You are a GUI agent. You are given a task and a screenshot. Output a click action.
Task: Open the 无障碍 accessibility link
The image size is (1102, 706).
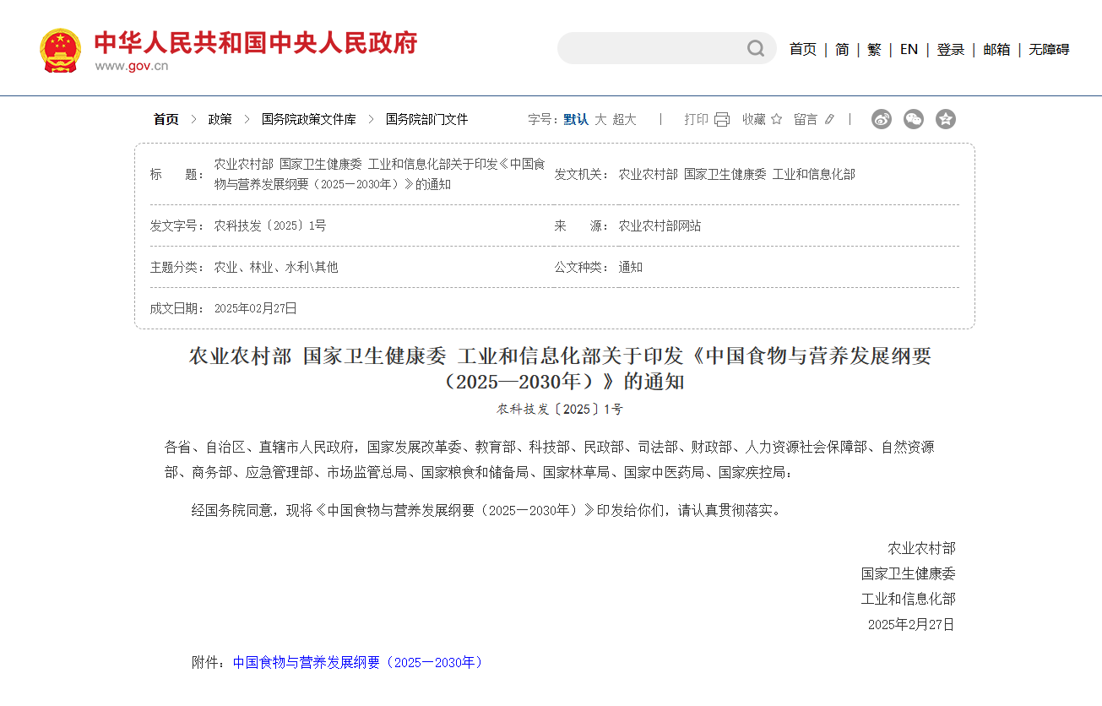[x=1049, y=50]
